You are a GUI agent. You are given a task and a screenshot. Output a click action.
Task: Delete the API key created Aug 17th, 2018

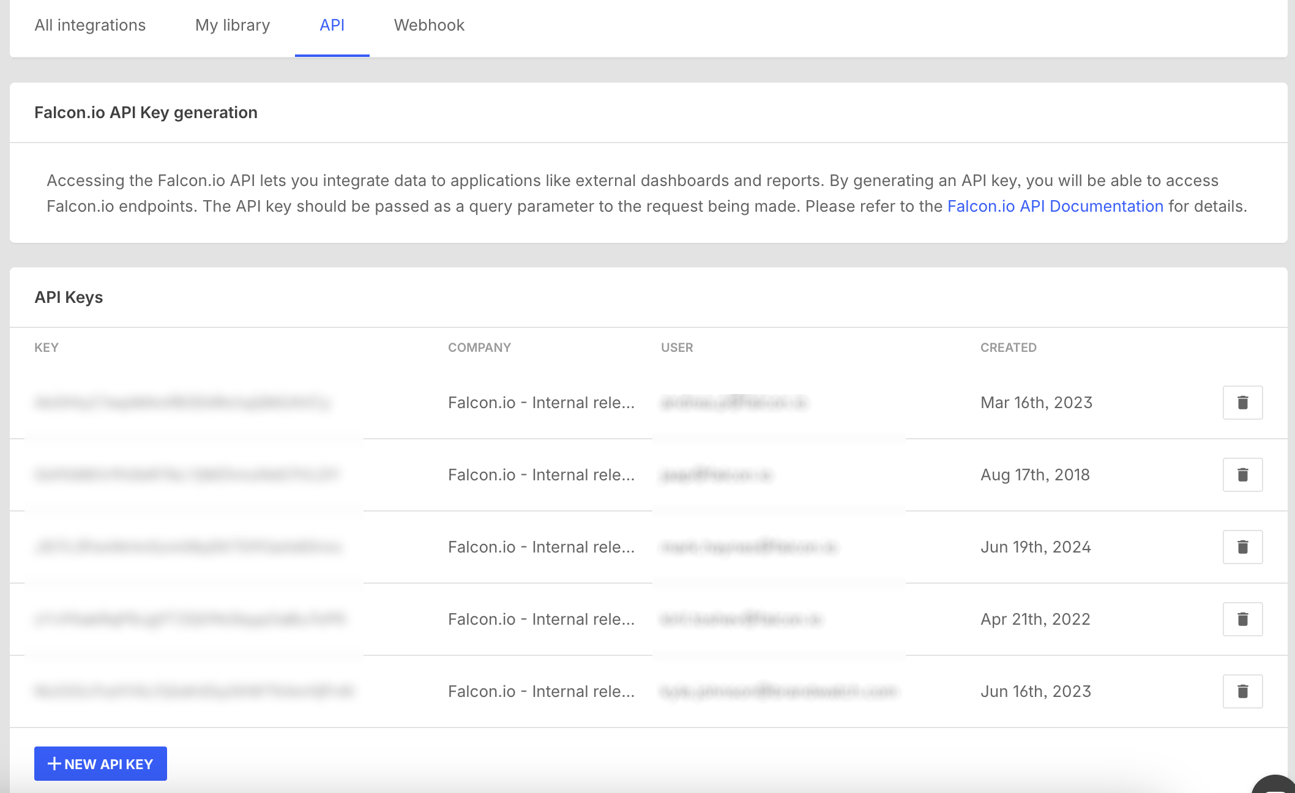(x=1242, y=475)
